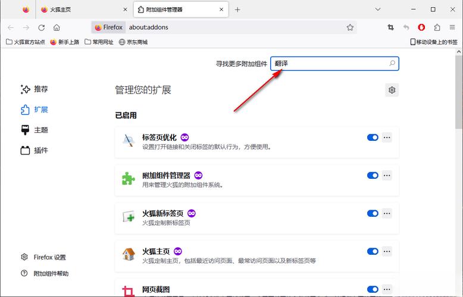
Task: Click the pinned Firefox tab icon
Action: (26, 10)
